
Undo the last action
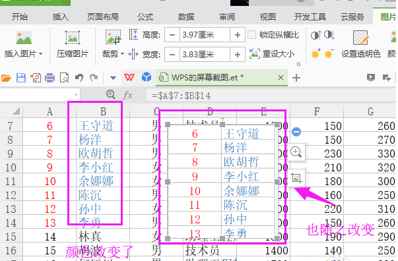[79, 78]
